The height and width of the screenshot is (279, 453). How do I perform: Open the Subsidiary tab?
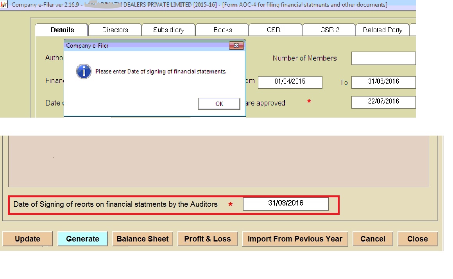168,30
